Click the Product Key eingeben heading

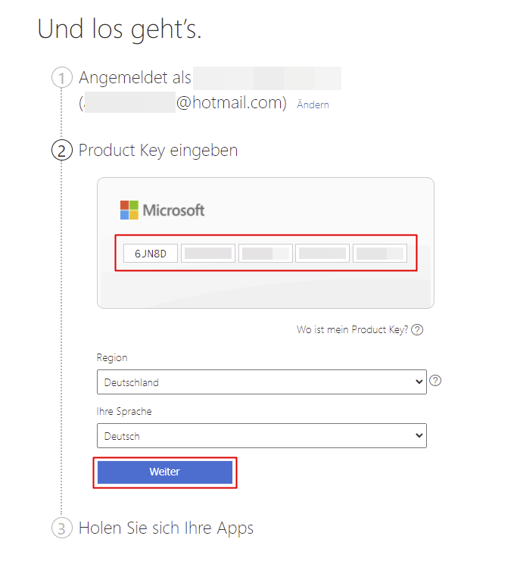pos(158,151)
